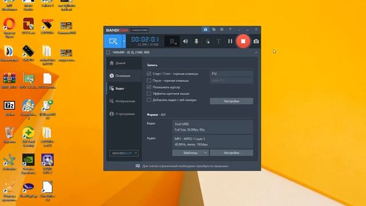Image resolution: width=366 pixels, height=206 pixels.
Task: Check the box beside 1440x900 resolution
Action: [108, 53]
